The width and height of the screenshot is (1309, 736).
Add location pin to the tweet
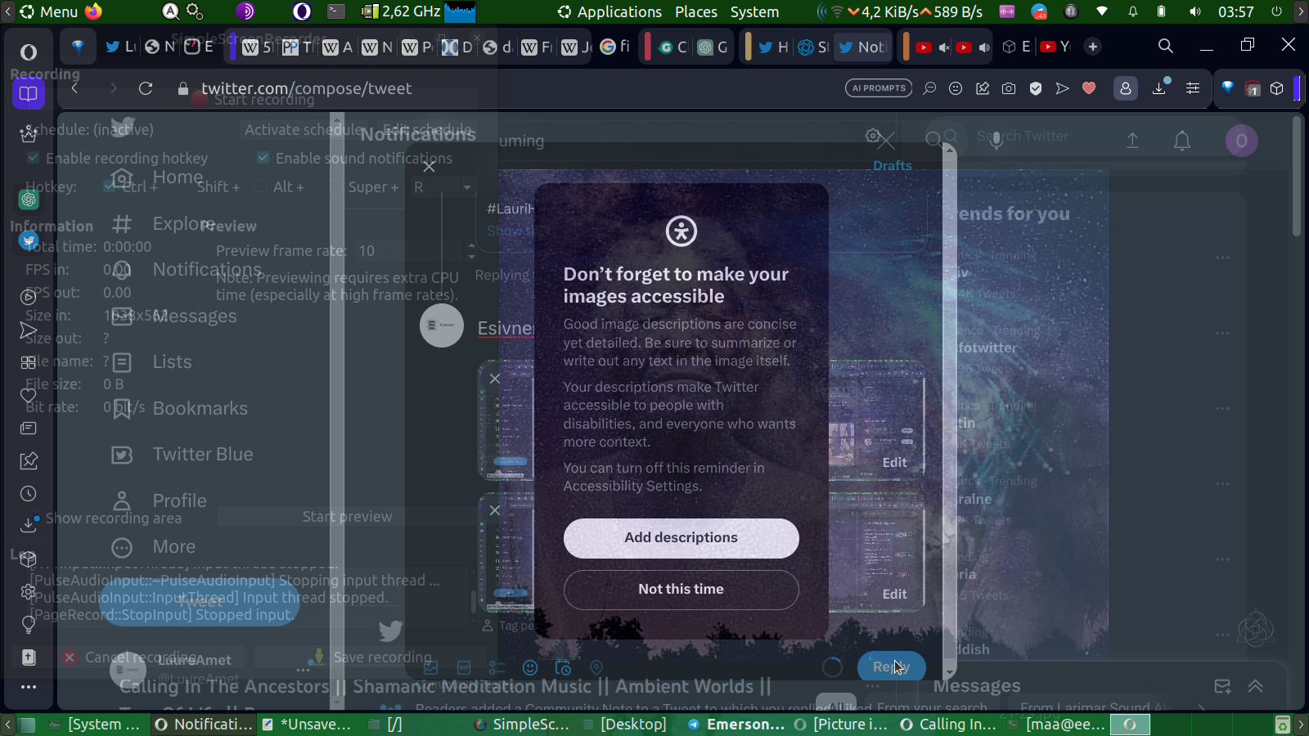[x=596, y=667]
